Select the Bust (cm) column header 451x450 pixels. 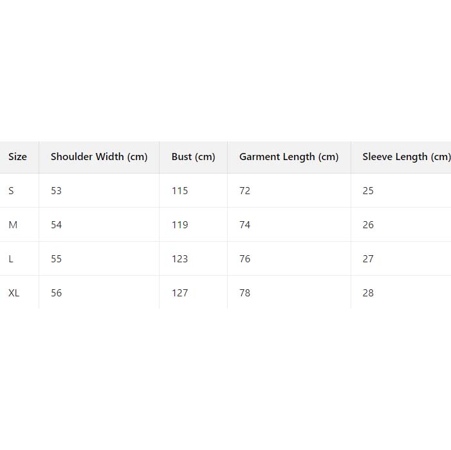pyautogui.click(x=193, y=157)
